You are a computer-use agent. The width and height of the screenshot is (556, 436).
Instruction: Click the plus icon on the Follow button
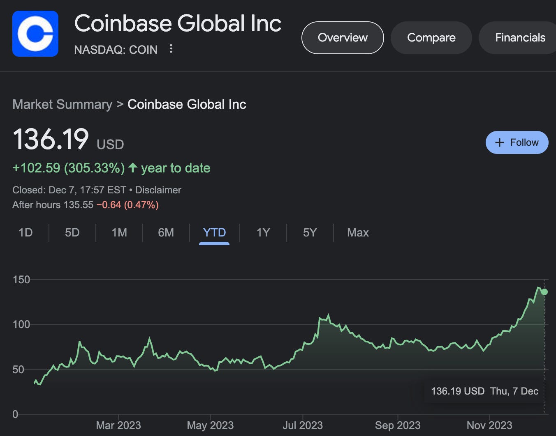[x=500, y=142]
